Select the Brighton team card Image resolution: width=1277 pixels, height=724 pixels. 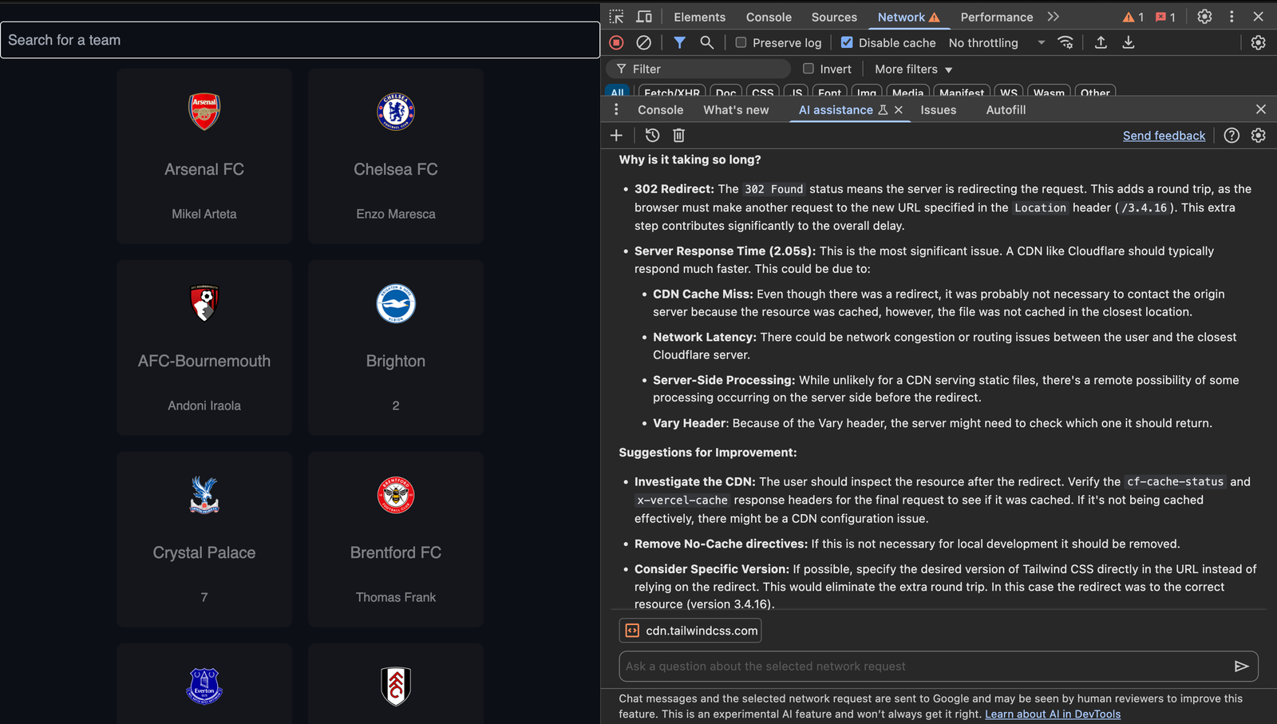[396, 347]
